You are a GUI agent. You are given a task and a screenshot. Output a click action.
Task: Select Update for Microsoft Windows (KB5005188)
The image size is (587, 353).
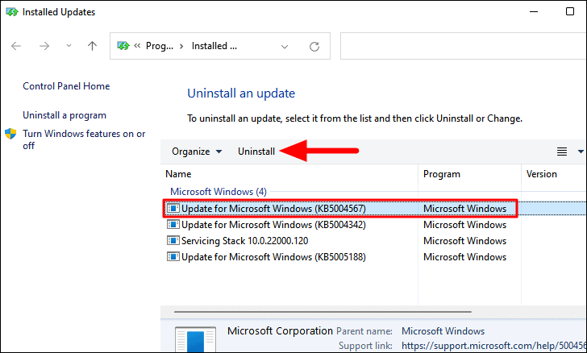point(273,257)
